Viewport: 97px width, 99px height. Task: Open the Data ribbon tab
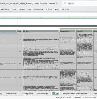[x=14, y=9]
